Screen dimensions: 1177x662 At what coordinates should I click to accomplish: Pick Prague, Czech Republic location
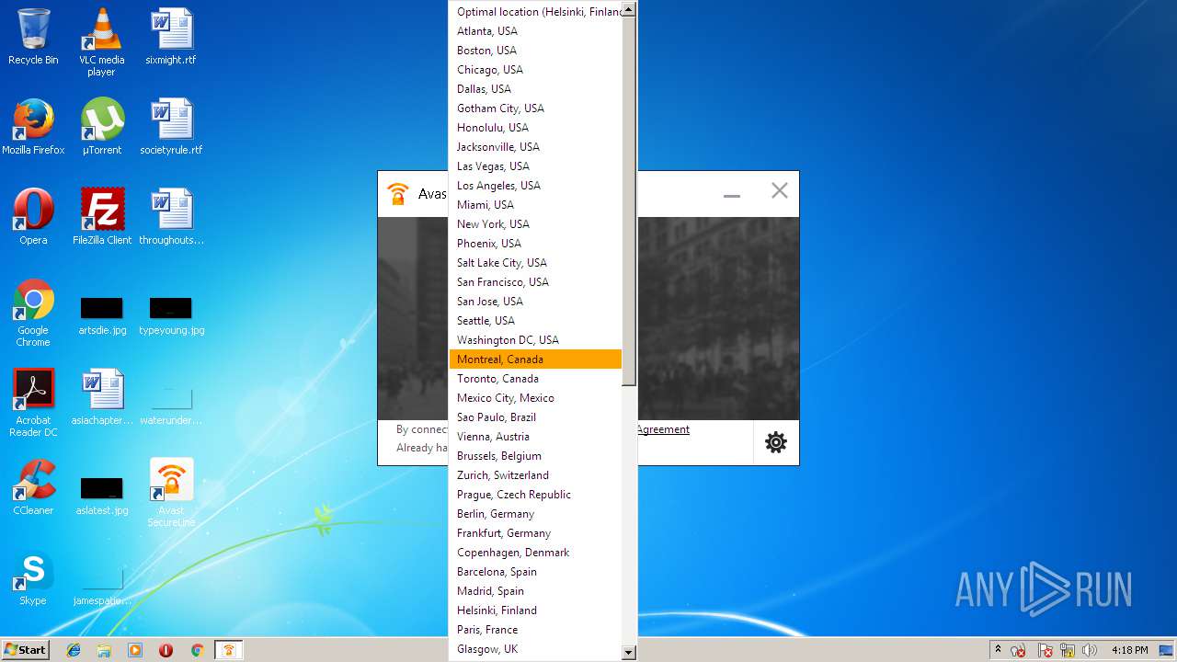536,495
